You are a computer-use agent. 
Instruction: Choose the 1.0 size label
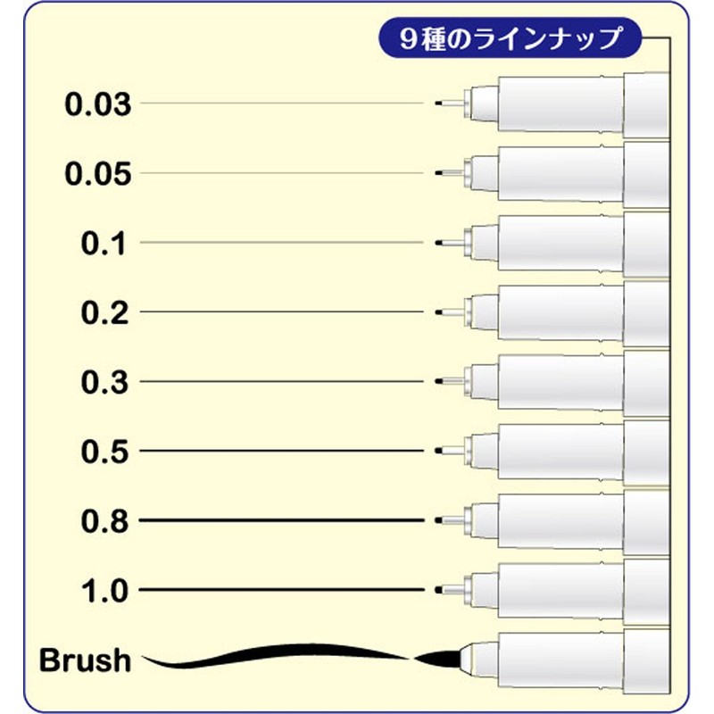coord(106,590)
